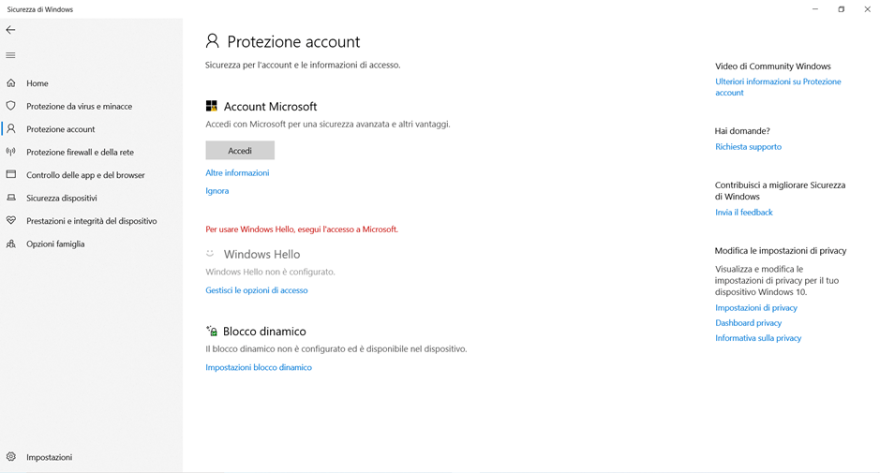
Task: Open the family options people icon
Action: click(x=10, y=244)
